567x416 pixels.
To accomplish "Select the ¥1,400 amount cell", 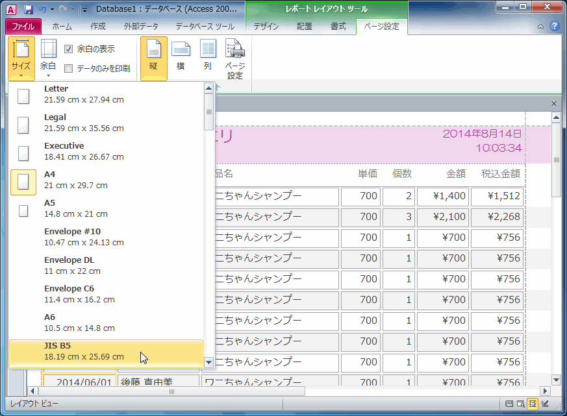I will tap(443, 196).
